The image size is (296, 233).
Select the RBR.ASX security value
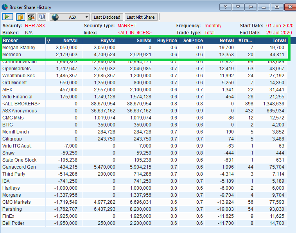point(35,26)
